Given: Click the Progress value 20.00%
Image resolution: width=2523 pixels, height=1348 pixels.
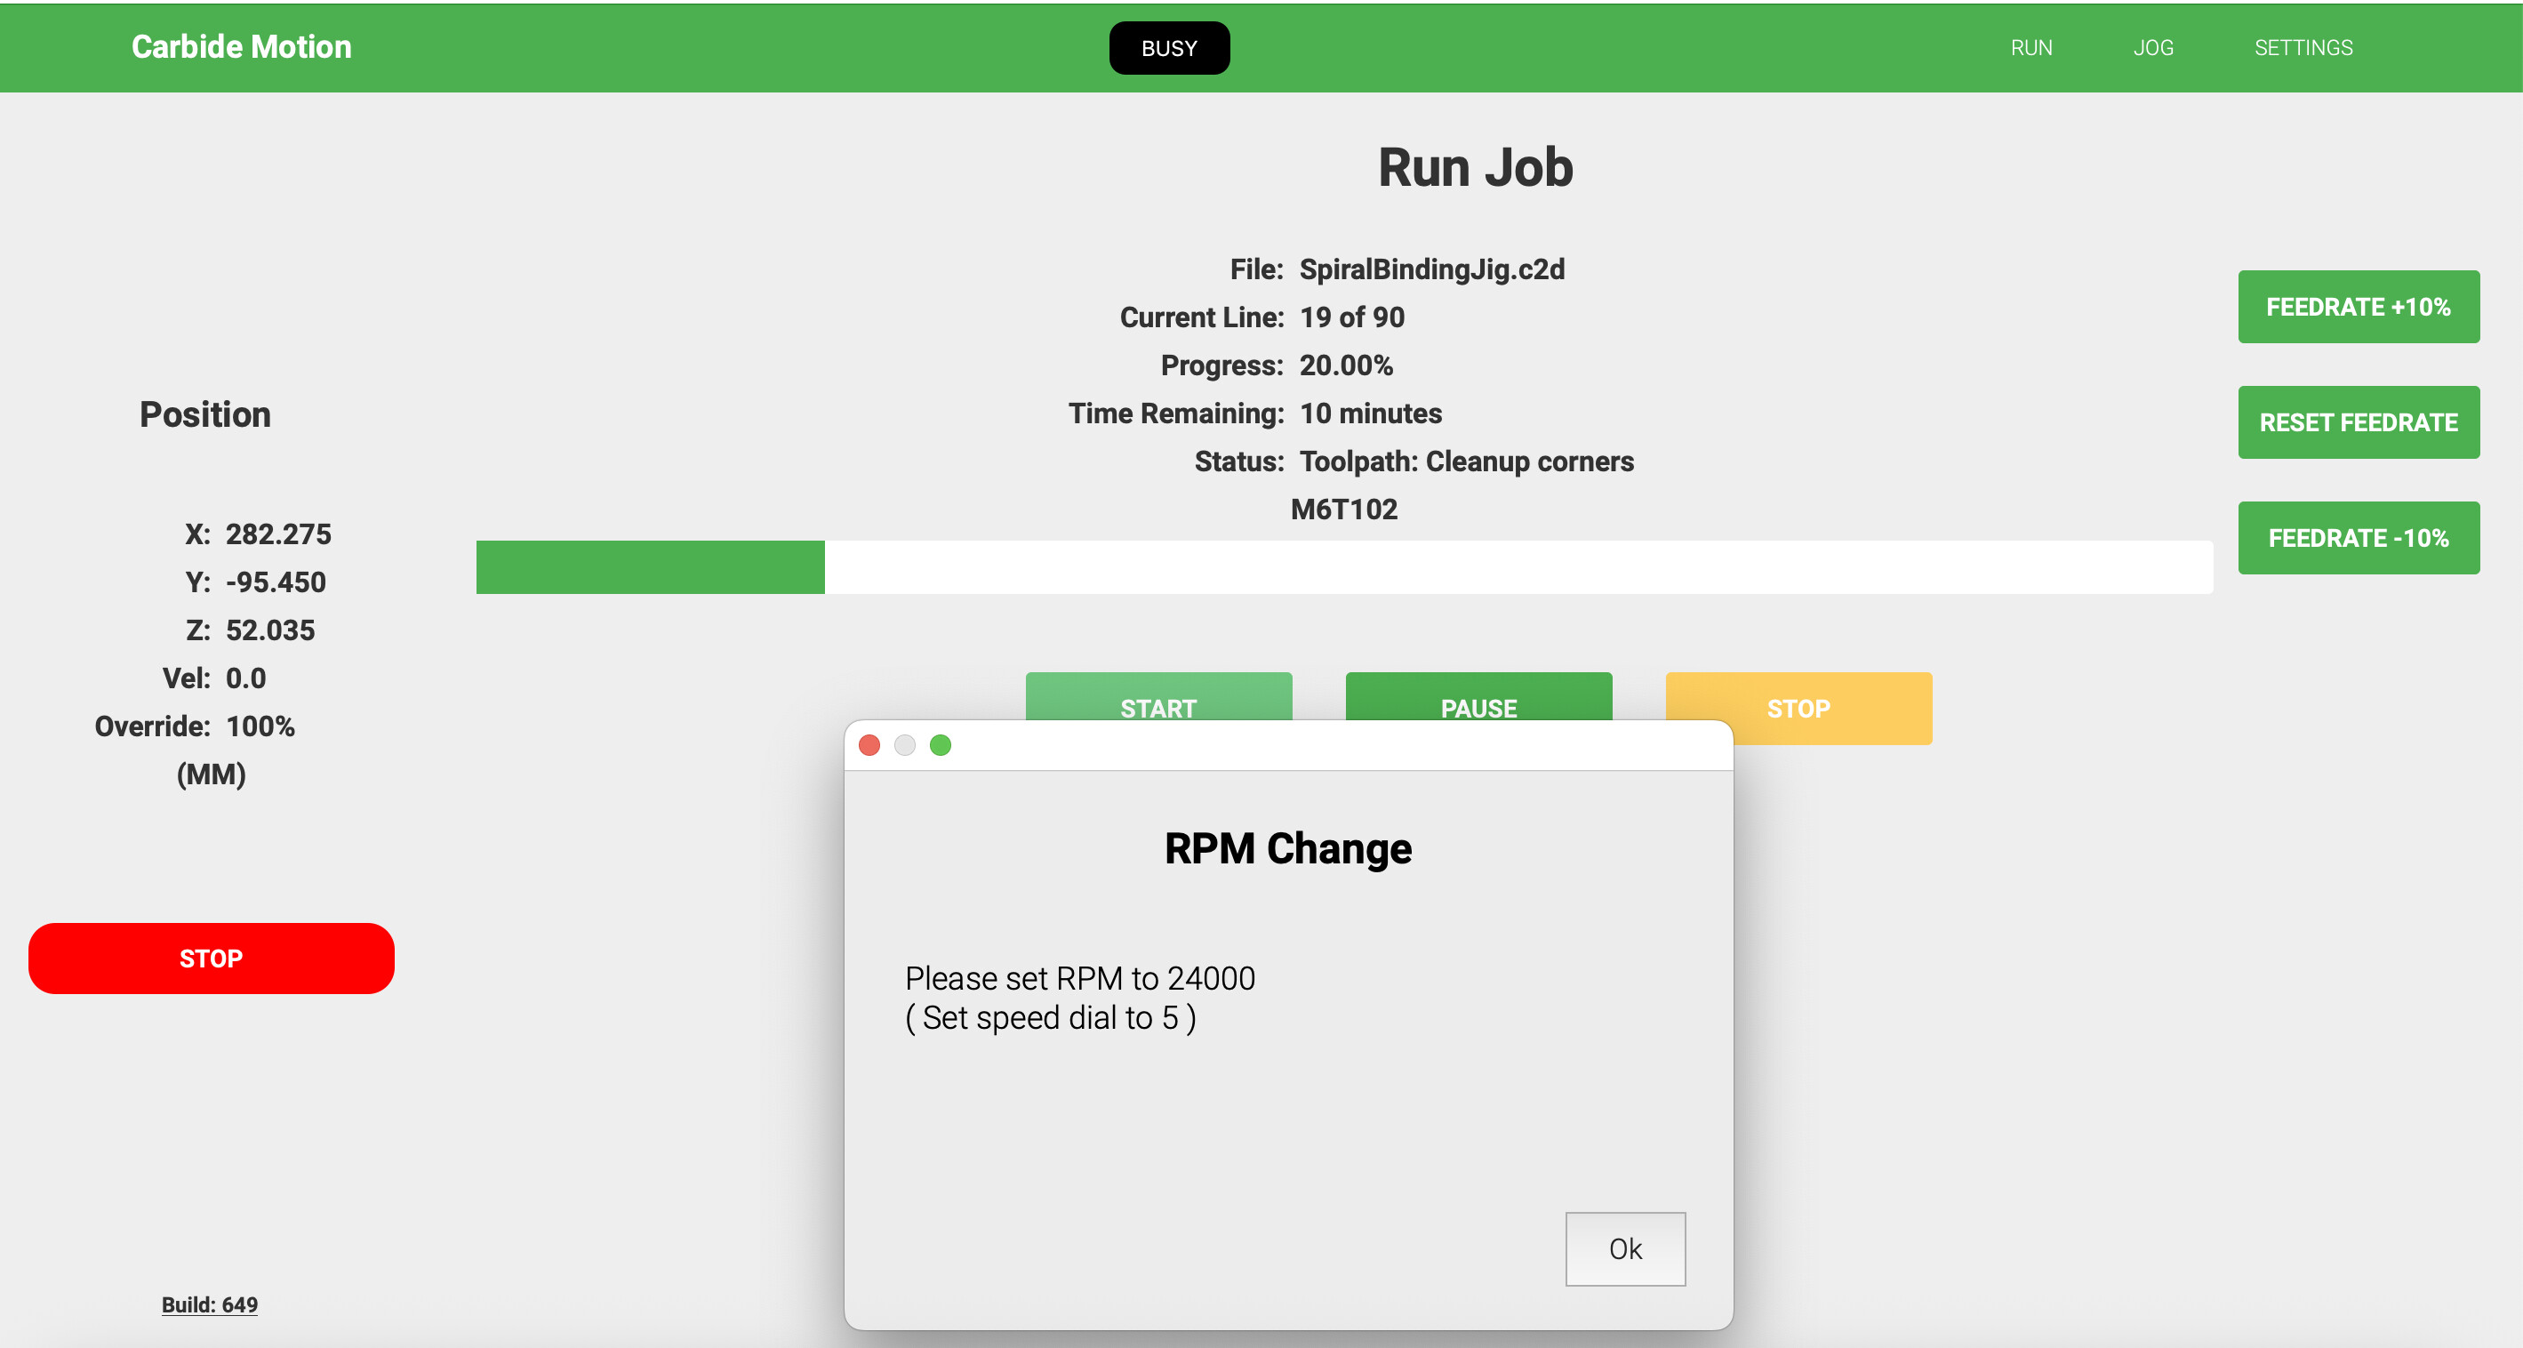Looking at the screenshot, I should pos(1346,365).
